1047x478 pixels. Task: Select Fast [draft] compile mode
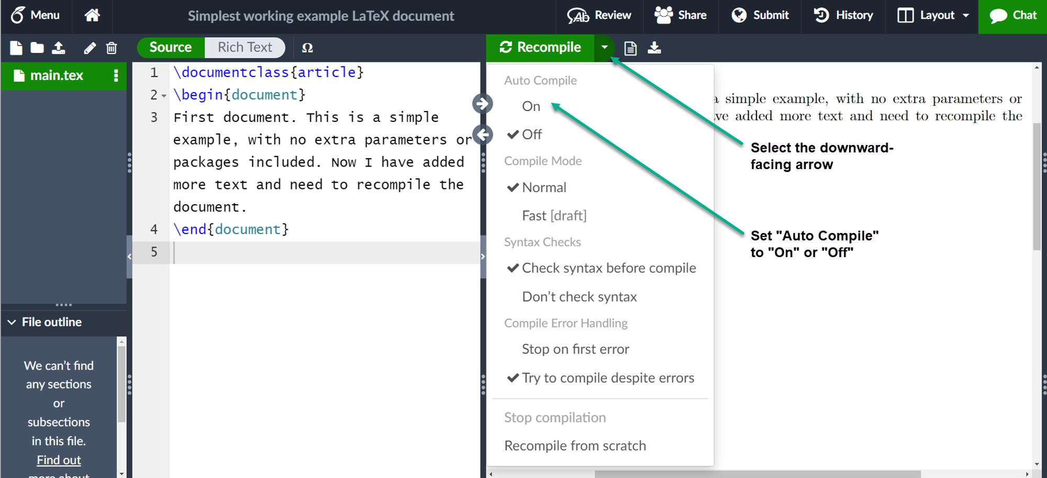pos(554,216)
